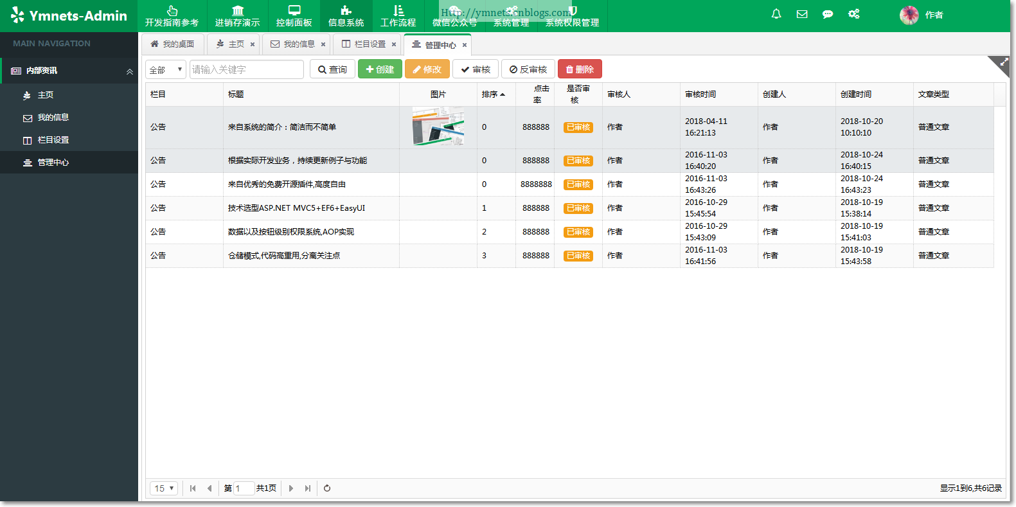Open the chat bubble messages icon
This screenshot has height=507, width=1016.
828,14
